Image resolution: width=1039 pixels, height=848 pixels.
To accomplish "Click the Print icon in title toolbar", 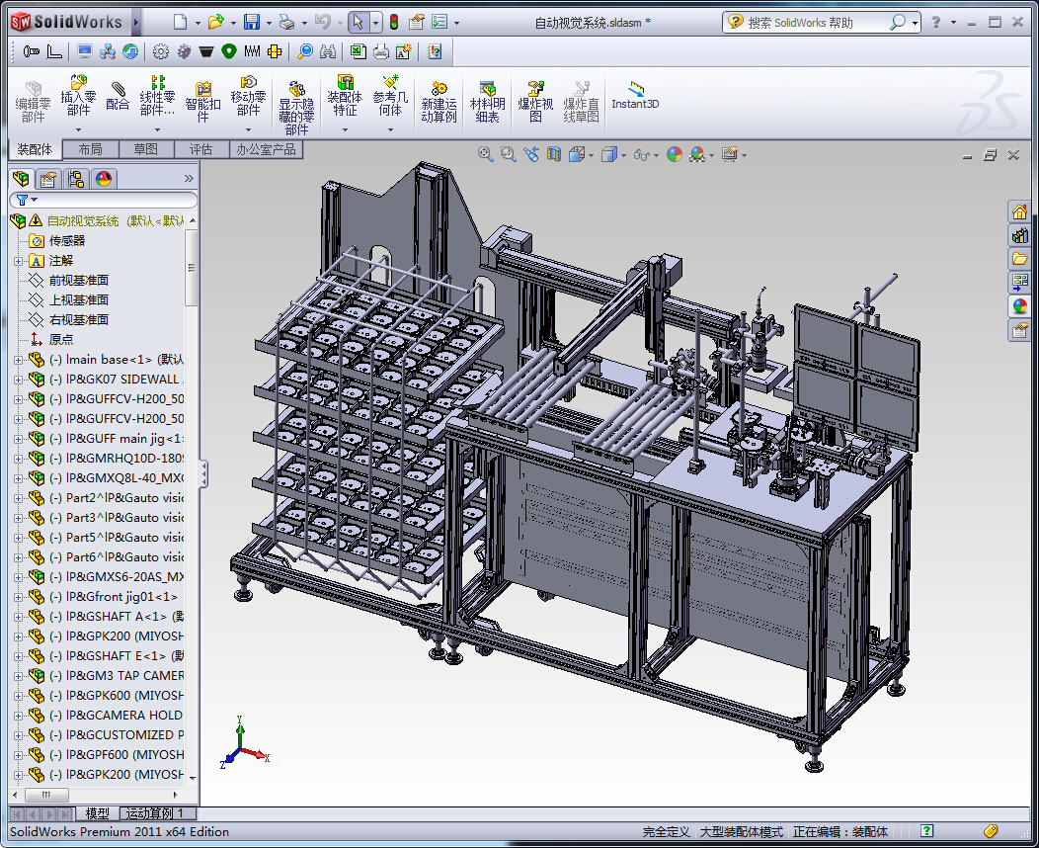I will [x=287, y=22].
